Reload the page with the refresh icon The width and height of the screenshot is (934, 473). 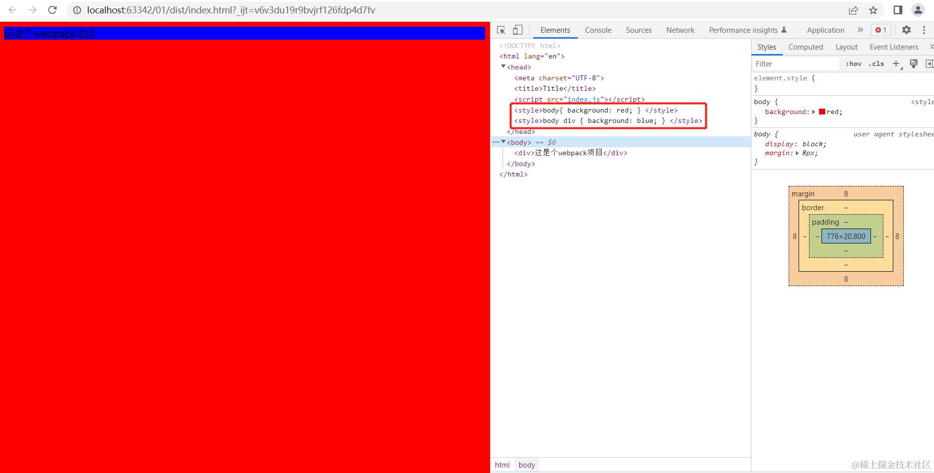pos(53,10)
